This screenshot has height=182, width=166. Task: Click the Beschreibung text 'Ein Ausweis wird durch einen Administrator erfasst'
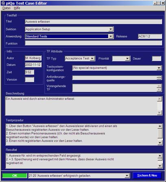(40, 99)
